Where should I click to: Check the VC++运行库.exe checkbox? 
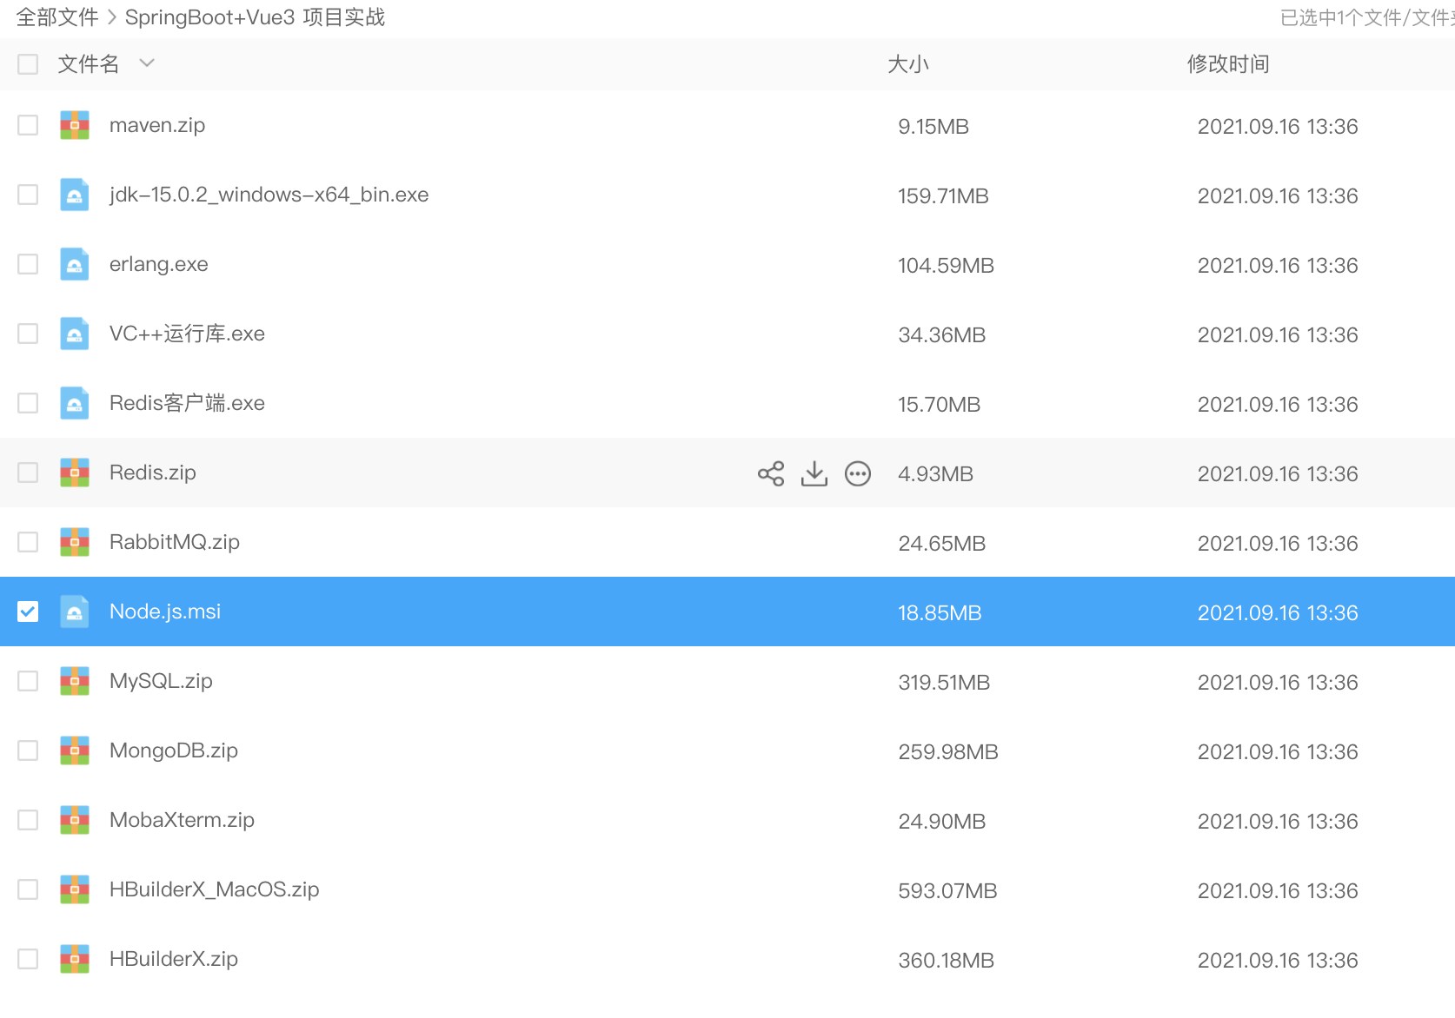(x=28, y=334)
